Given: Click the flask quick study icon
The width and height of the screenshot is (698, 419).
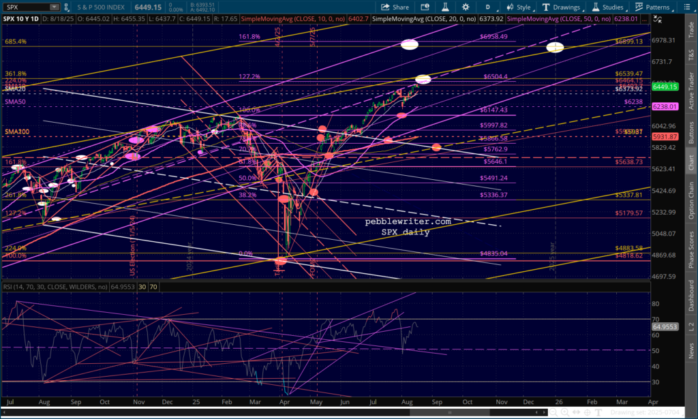Looking at the screenshot, I should pyautogui.click(x=445, y=7).
